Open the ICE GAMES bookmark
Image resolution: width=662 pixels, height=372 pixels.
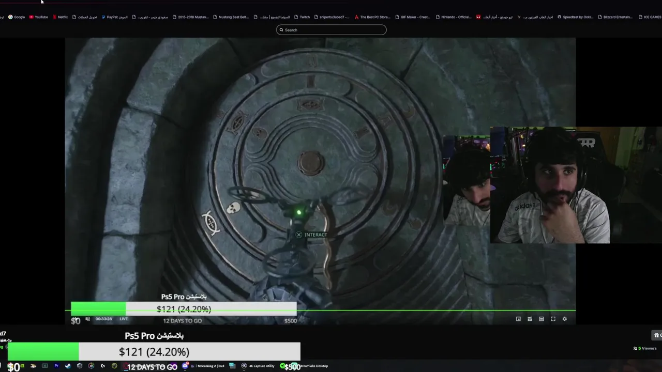pyautogui.click(x=650, y=17)
